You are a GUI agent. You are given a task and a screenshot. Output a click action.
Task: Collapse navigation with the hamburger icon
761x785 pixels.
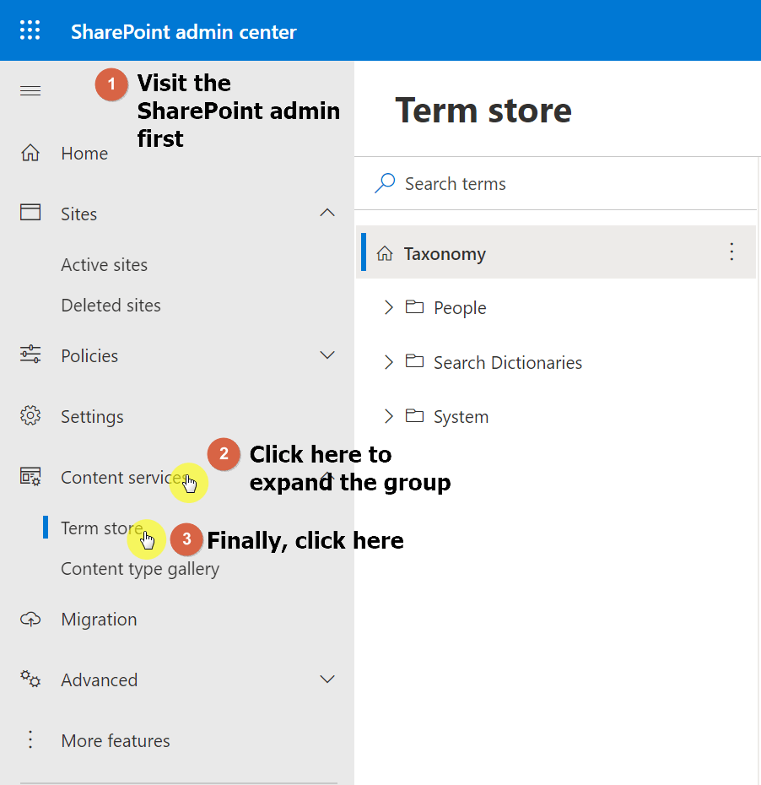(x=30, y=90)
